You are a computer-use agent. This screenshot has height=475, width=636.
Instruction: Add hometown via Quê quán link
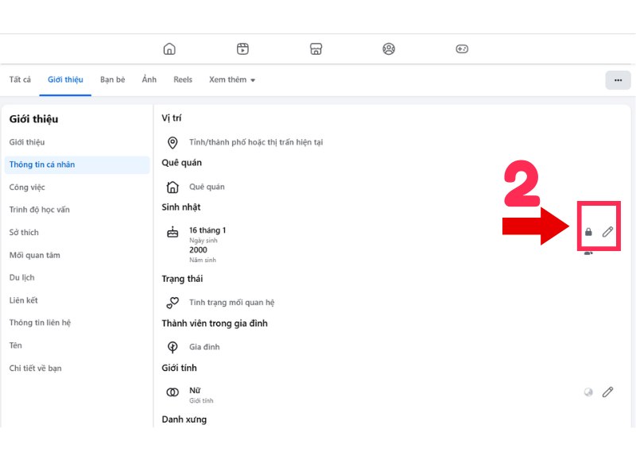click(207, 187)
